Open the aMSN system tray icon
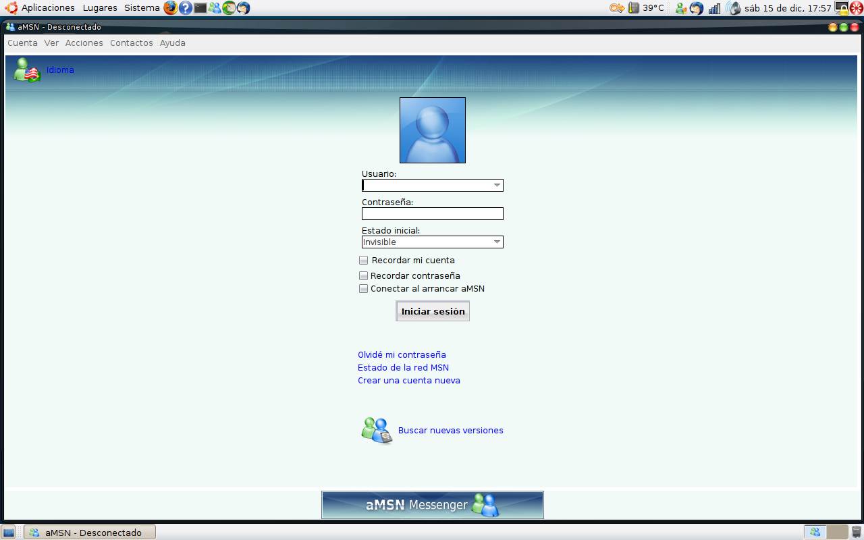864x540 pixels. click(x=681, y=8)
